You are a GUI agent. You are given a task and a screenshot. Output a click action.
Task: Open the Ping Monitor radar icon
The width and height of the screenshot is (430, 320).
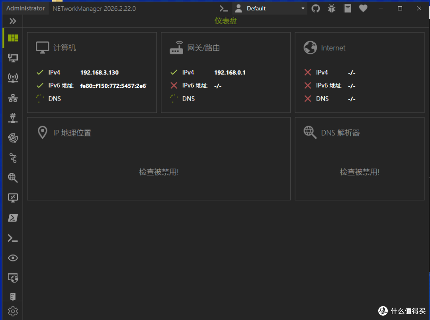click(13, 138)
